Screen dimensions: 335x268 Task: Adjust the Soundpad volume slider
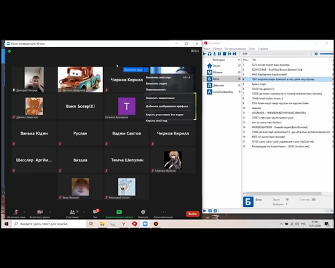(x=326, y=54)
